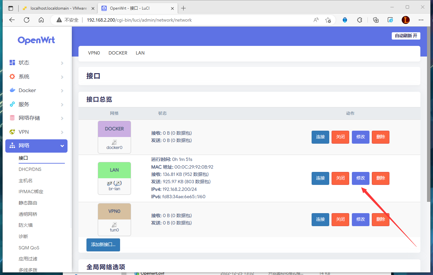Click the 网络存储 database icon
The image size is (433, 275).
click(12, 118)
